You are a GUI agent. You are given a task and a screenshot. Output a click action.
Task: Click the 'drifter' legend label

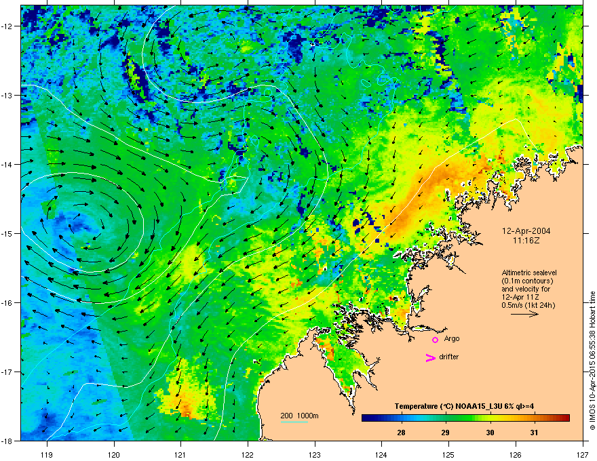tap(449, 357)
